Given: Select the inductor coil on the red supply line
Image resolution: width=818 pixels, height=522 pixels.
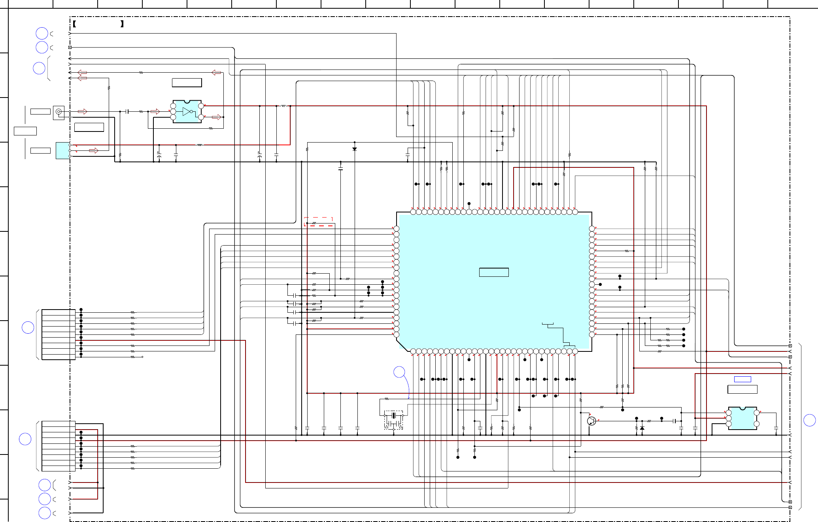Looking at the screenshot, I should [x=200, y=145].
